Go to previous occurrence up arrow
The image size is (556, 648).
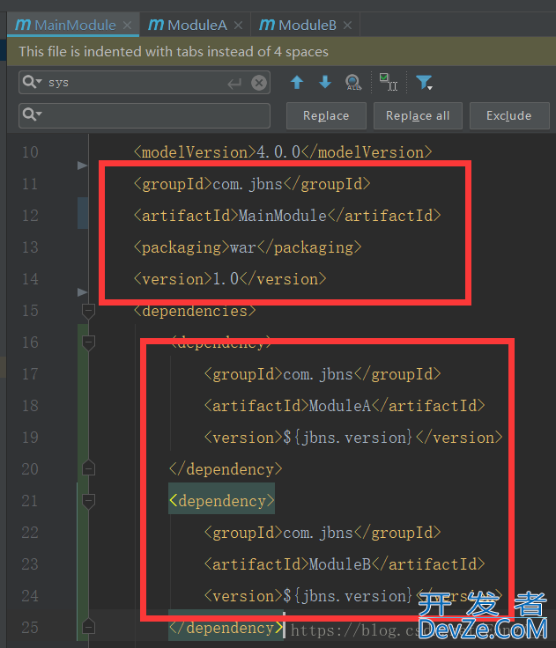297,82
